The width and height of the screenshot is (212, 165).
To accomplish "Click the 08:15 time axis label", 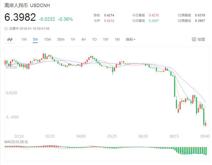I will [x=174, y=136].
